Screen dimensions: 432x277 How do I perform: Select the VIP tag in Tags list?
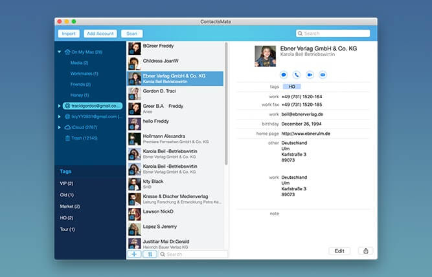(67, 183)
